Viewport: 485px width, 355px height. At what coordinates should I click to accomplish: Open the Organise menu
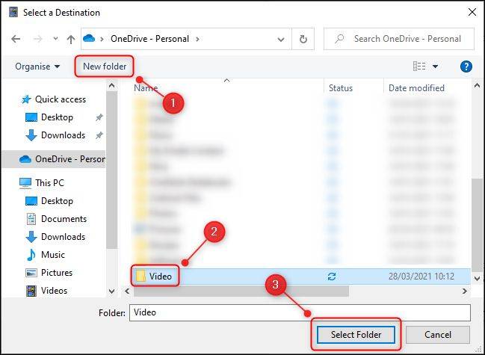(37, 67)
